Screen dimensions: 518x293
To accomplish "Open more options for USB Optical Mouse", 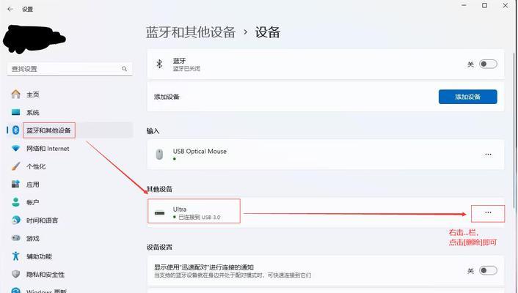I will pyautogui.click(x=488, y=155).
